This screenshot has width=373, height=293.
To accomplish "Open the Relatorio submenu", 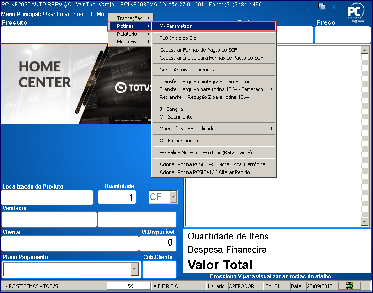I will click(x=130, y=34).
